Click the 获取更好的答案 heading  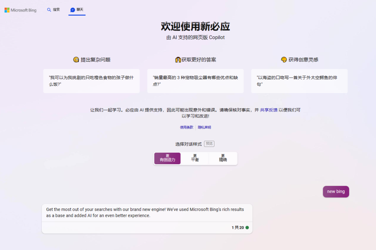199,60
